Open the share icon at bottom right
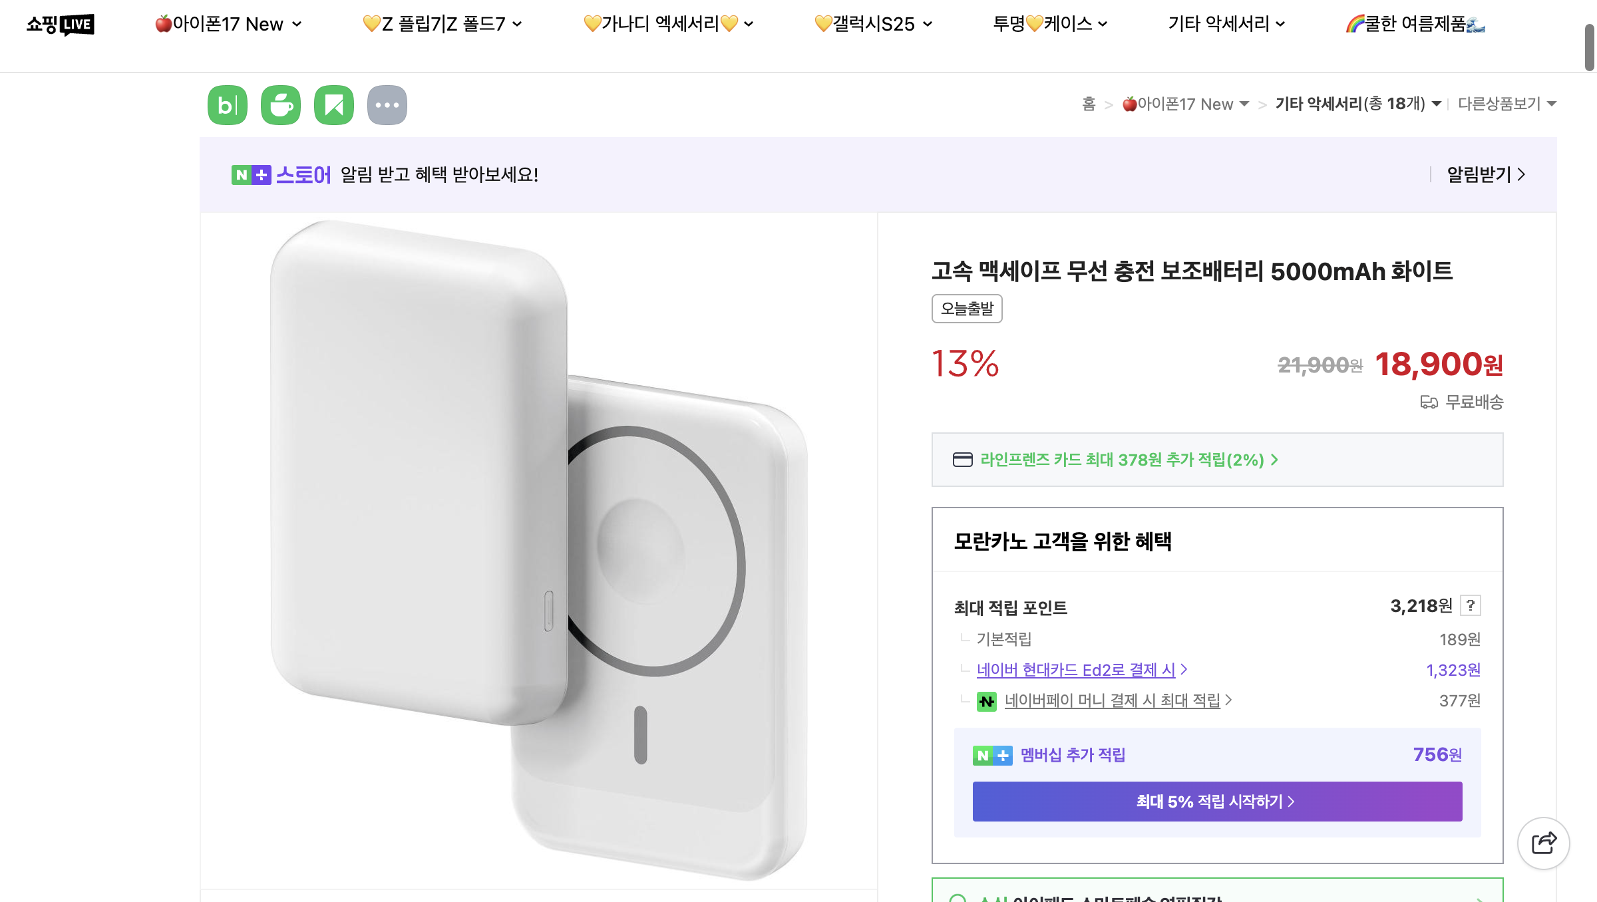 pyautogui.click(x=1544, y=843)
